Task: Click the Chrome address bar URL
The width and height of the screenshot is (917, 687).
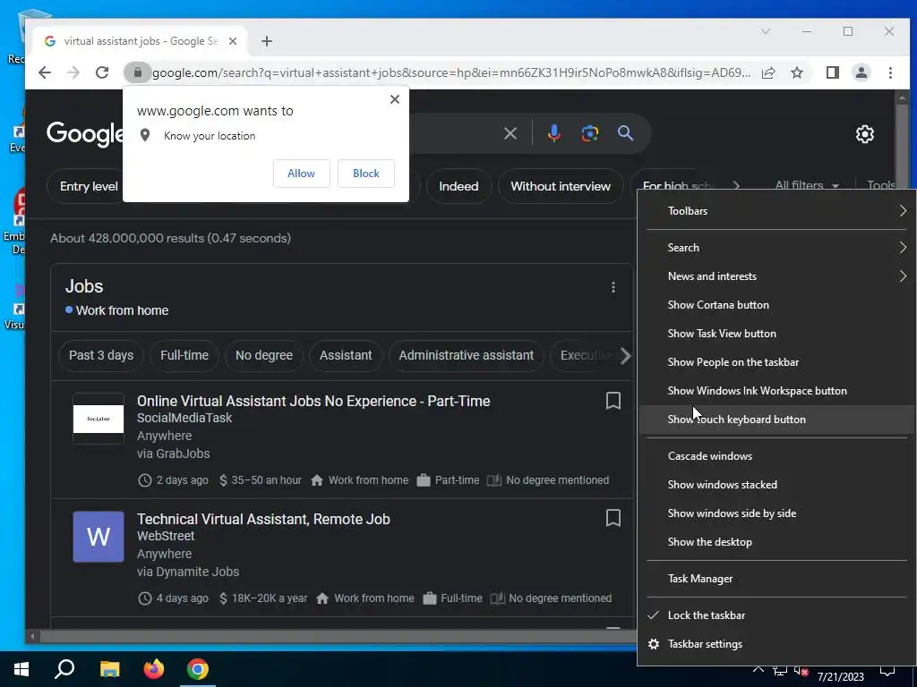Action: click(451, 72)
